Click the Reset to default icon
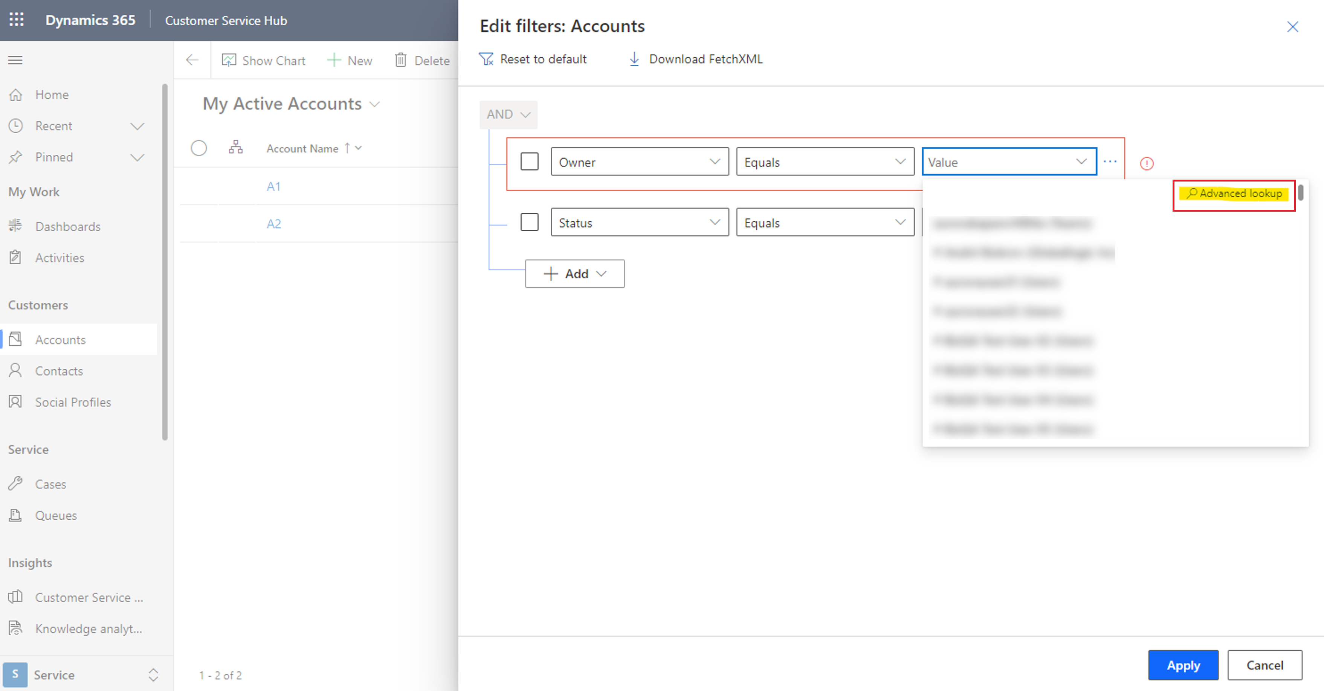1324x691 pixels. click(x=487, y=59)
